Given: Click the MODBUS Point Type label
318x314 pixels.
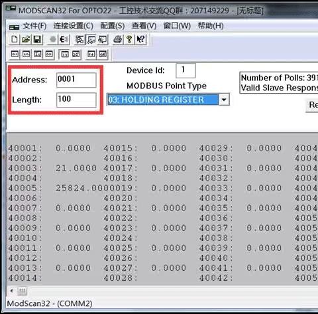Looking at the screenshot, I should click(x=166, y=86).
